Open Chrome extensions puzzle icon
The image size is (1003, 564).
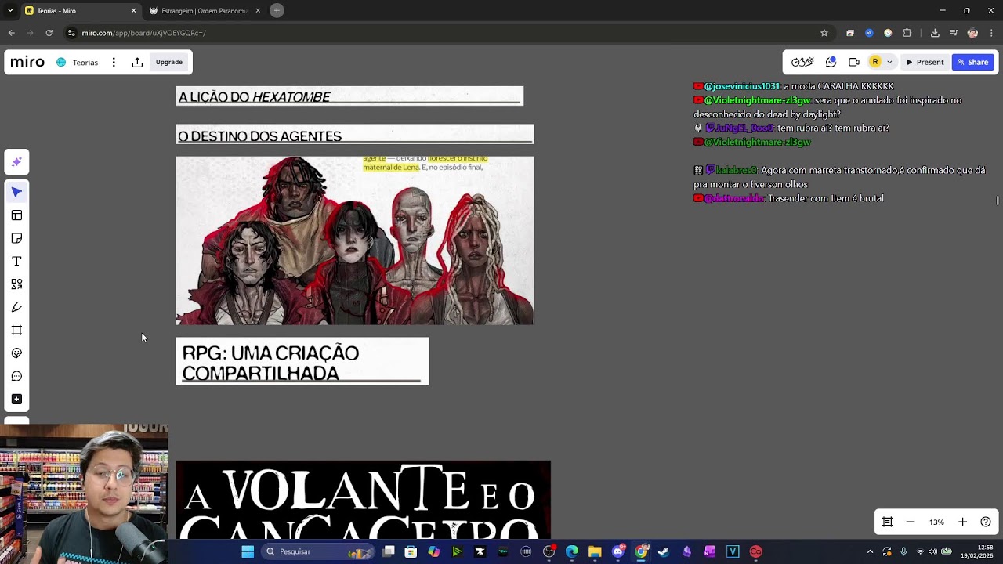(907, 33)
